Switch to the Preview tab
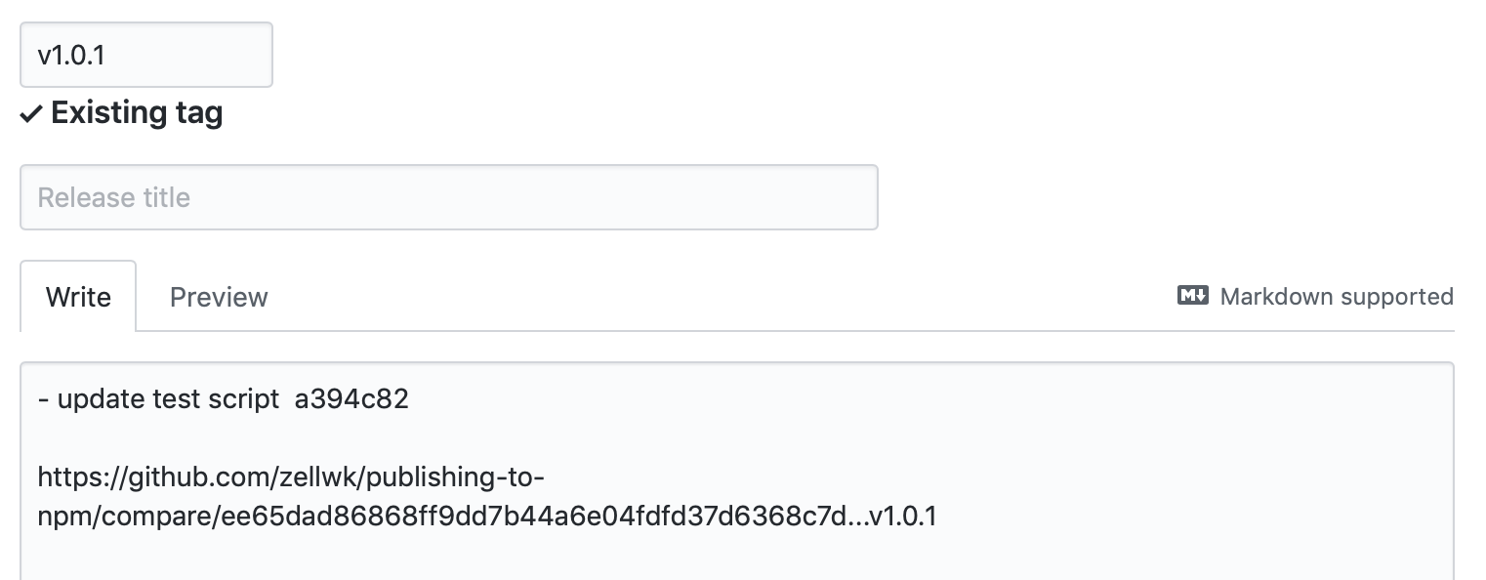1486x580 pixels. pos(218,296)
